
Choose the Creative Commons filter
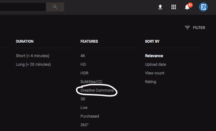click(97, 90)
